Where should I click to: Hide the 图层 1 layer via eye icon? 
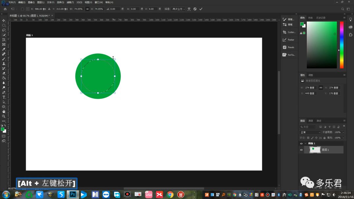[301, 150]
